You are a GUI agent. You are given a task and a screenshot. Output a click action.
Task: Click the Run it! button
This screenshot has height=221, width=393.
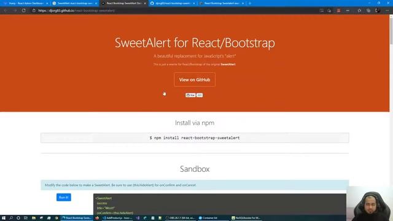(64, 197)
